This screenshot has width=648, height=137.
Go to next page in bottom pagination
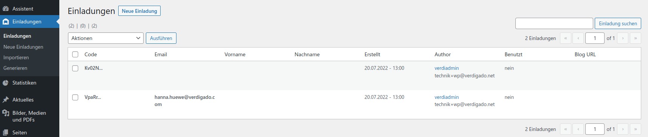pyautogui.click(x=623, y=129)
